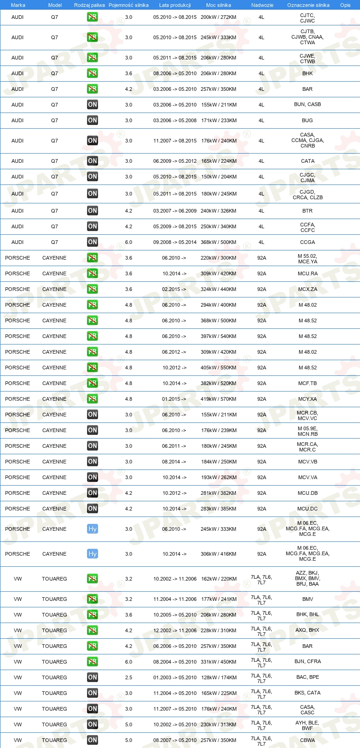Click the PB icon in the Cayenne MCX.ZA row
The image size is (360, 748).
[93, 289]
